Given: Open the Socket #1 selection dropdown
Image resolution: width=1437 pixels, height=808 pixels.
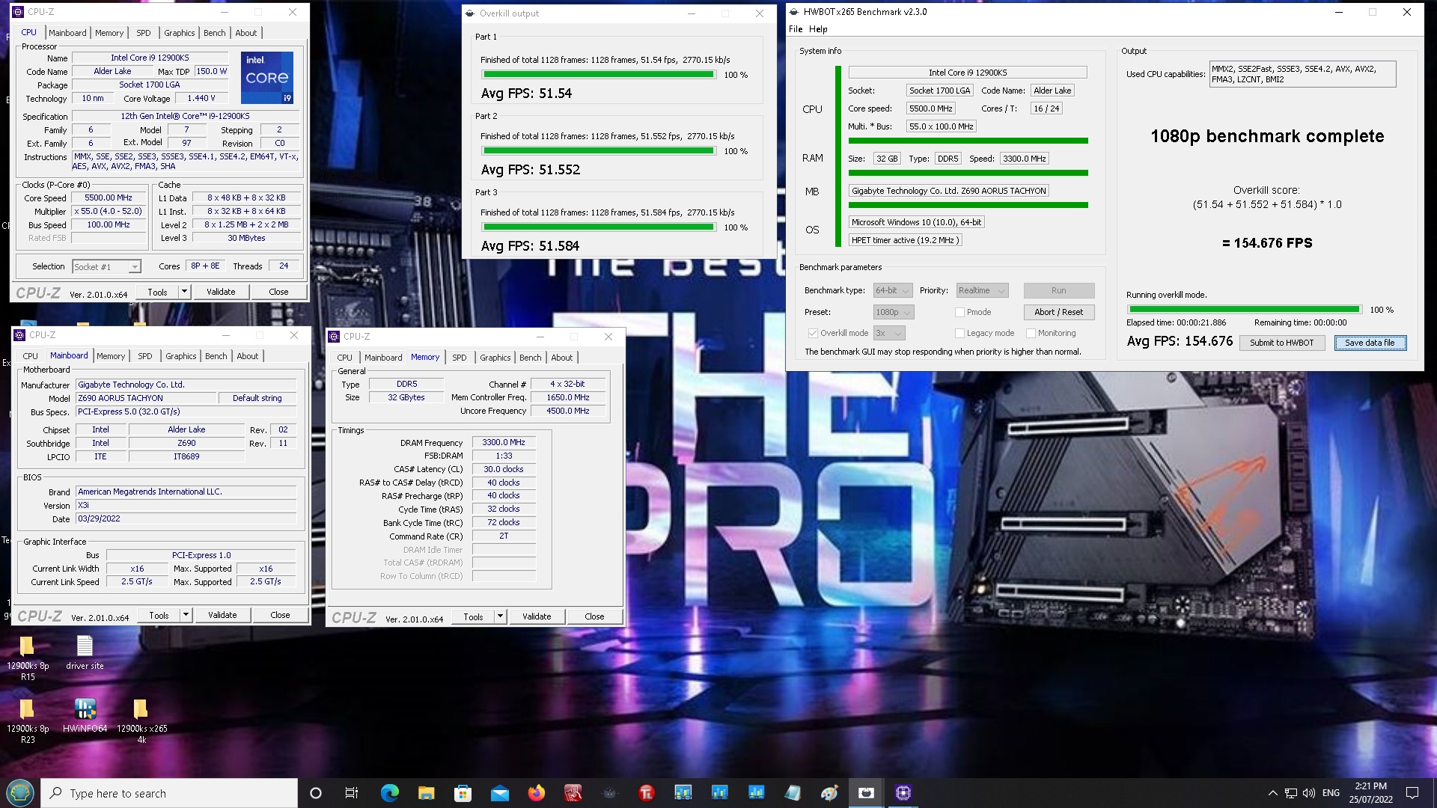Looking at the screenshot, I should [106, 267].
